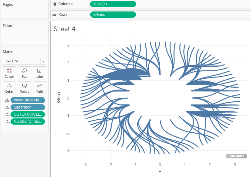This screenshot has width=251, height=177.
Task: Click the OUTER CIRCLE pill in Marks
Action: 28,114
